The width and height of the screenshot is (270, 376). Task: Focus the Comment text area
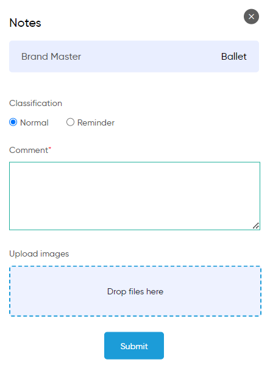coord(135,196)
